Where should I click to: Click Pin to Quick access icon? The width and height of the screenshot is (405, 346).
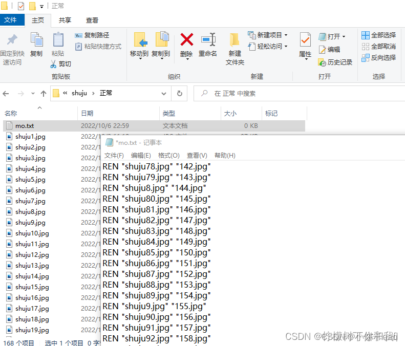tap(12, 39)
